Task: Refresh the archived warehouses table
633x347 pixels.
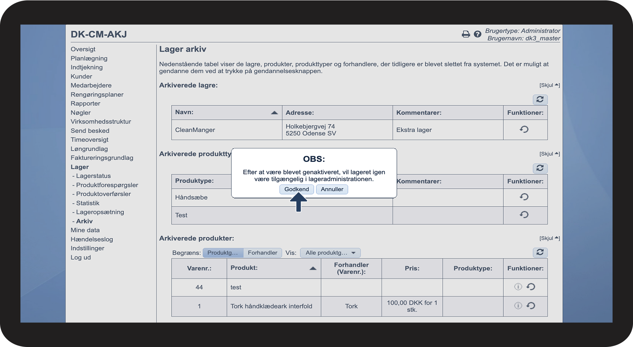Action: coord(540,99)
